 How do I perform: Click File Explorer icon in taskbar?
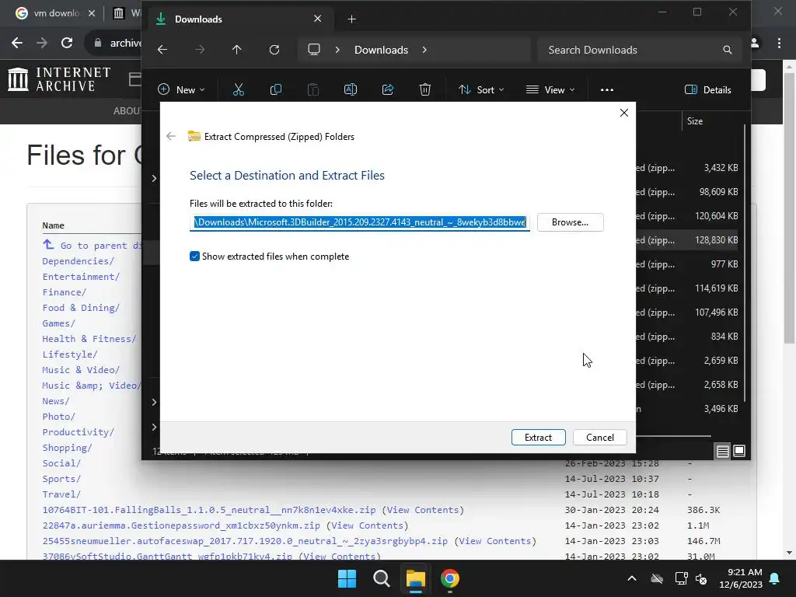pyautogui.click(x=415, y=578)
